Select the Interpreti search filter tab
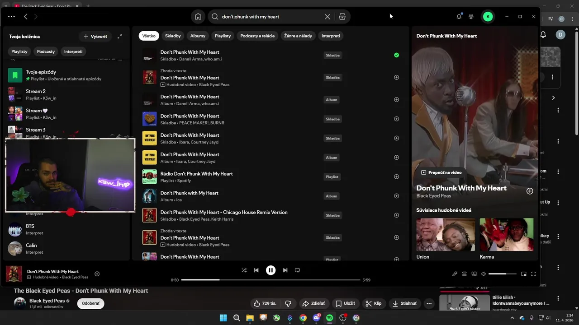This screenshot has height=325, width=579. 331,36
